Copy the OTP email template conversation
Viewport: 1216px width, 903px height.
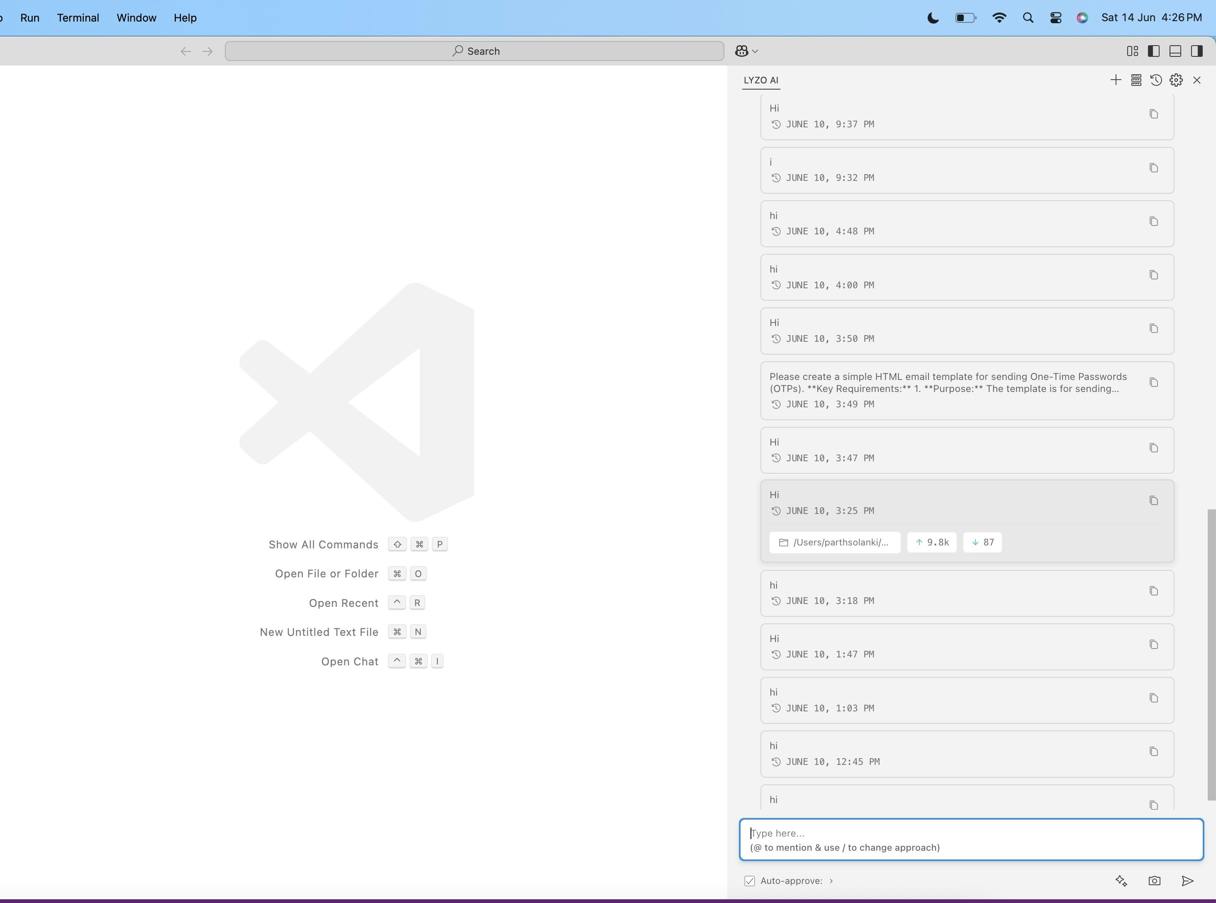click(x=1154, y=382)
